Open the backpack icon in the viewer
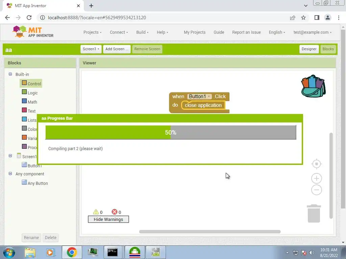 313,86
